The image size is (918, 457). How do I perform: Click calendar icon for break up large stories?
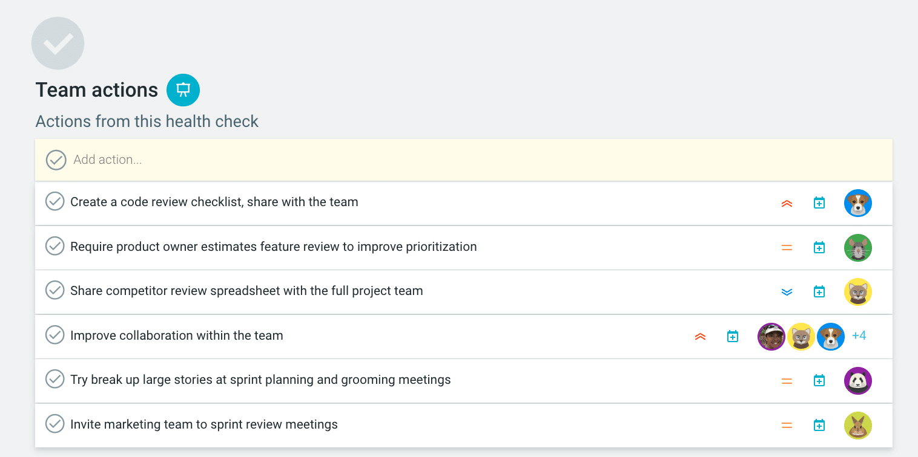tap(819, 381)
